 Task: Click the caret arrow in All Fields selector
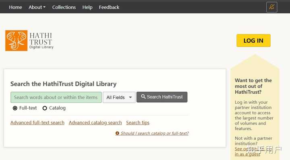point(130,97)
